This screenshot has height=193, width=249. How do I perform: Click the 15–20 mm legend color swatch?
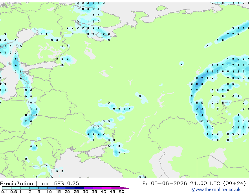coord(61,188)
